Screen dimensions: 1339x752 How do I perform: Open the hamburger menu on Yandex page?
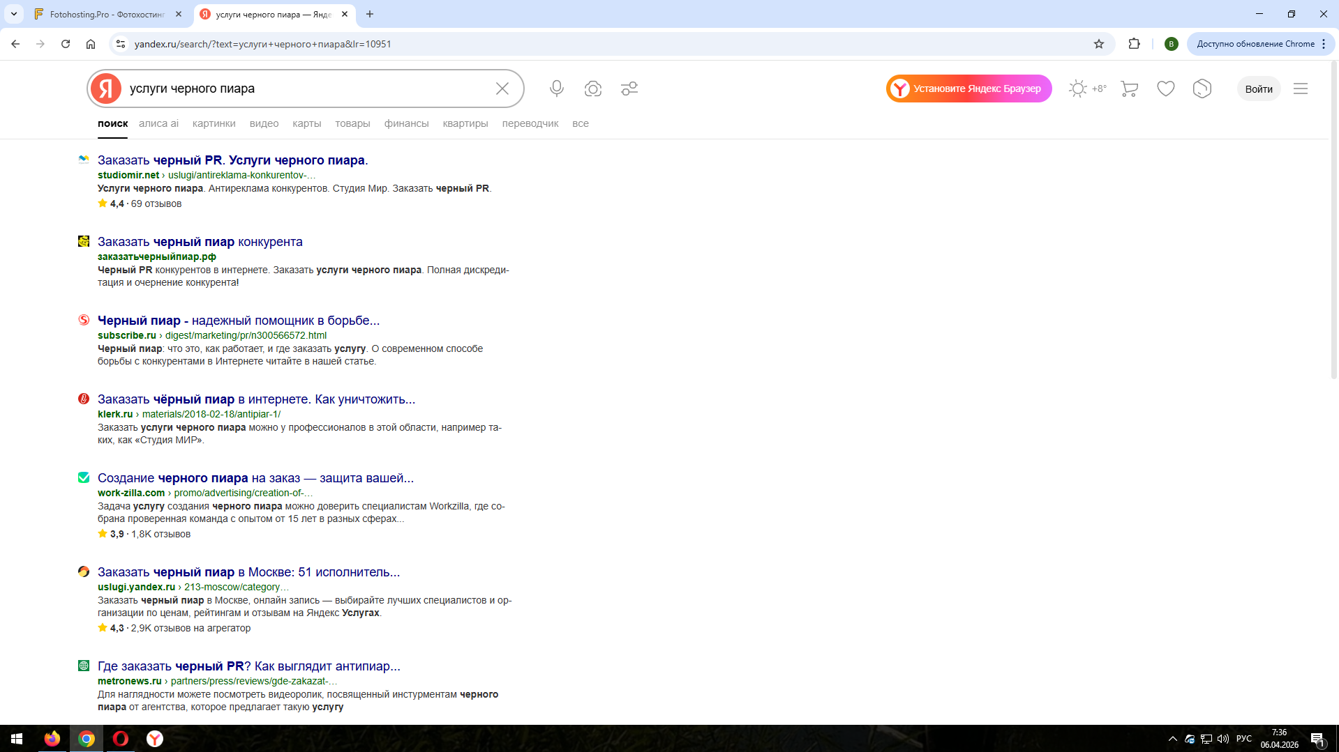click(1301, 89)
